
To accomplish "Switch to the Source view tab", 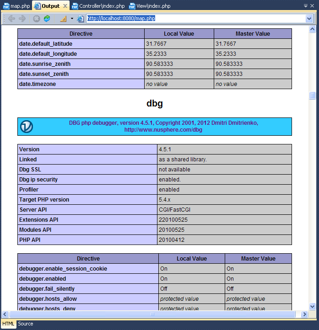I will [26, 324].
